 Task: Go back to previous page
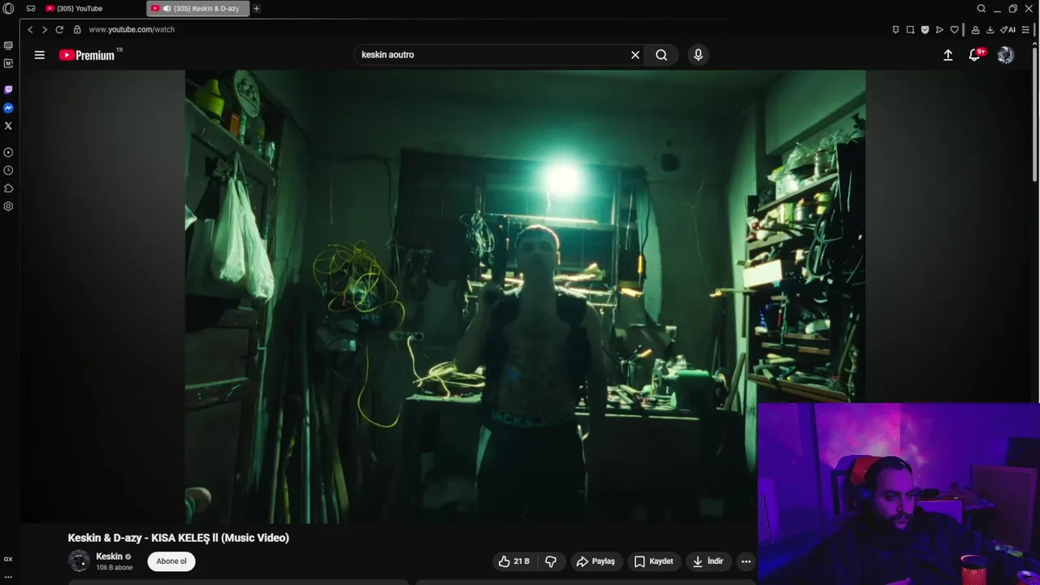point(30,29)
